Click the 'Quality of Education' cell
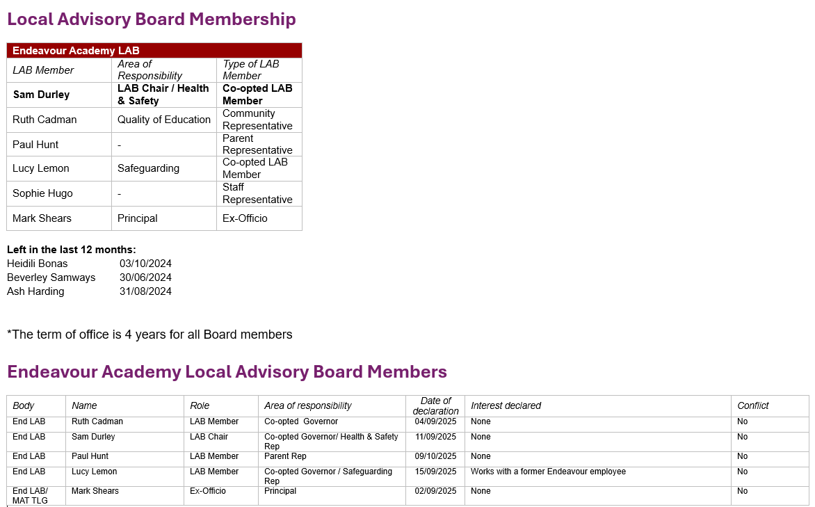Image resolution: width=815 pixels, height=507 pixels. pos(163,120)
